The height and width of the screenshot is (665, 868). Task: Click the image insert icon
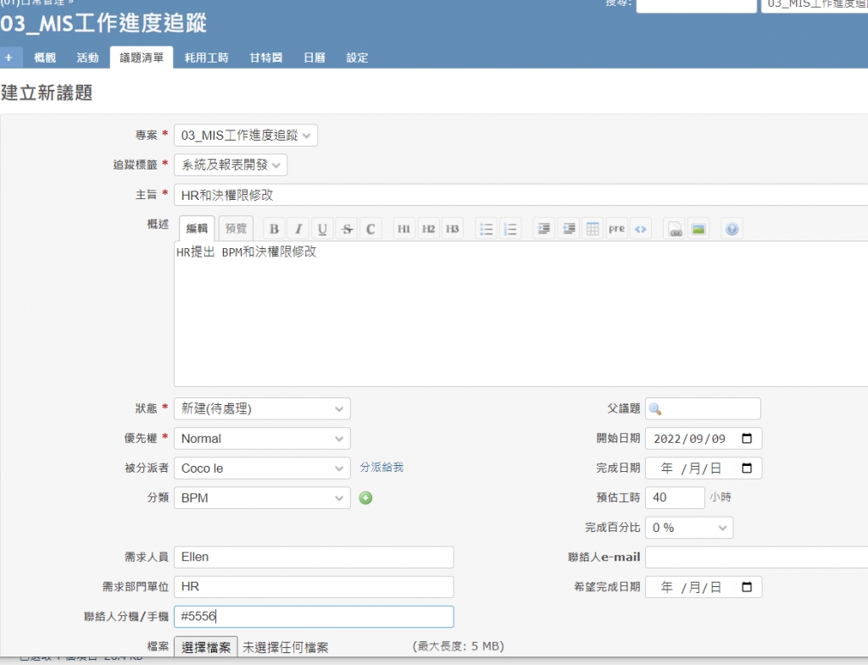coord(698,229)
